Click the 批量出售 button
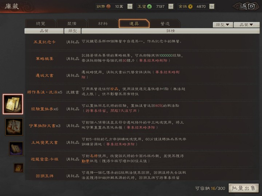This screenshot has height=196, width=262. click(244, 188)
